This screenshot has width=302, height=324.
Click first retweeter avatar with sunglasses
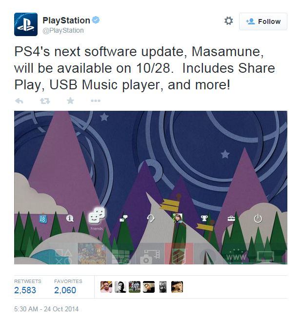point(106,287)
